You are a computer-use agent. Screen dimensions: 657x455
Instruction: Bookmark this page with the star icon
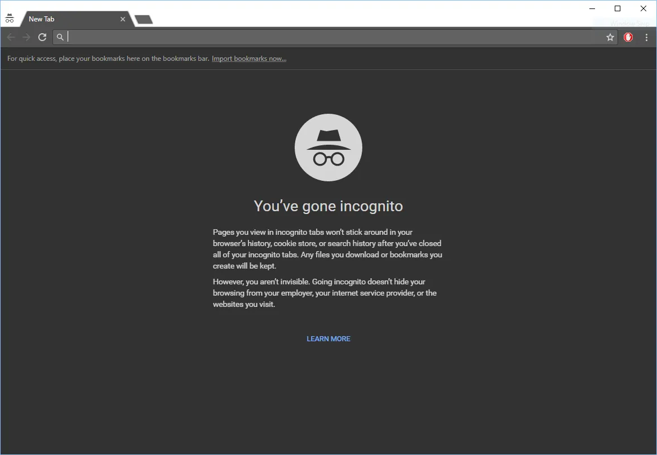610,37
